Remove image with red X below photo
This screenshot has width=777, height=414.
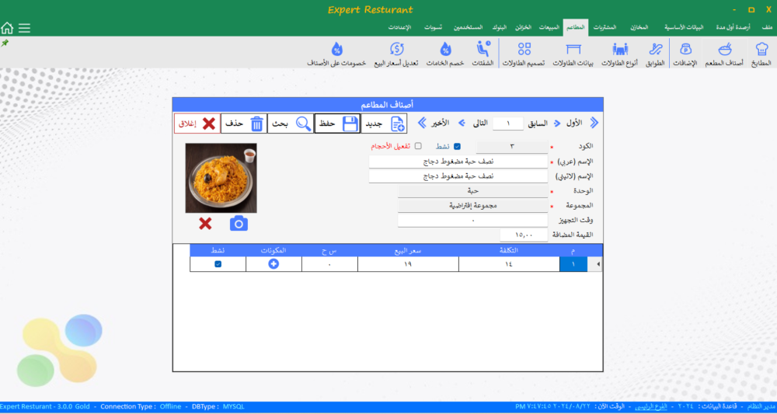205,224
